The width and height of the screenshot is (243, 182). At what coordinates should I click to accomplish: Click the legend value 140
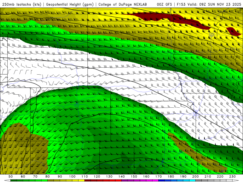[x=122, y=177]
